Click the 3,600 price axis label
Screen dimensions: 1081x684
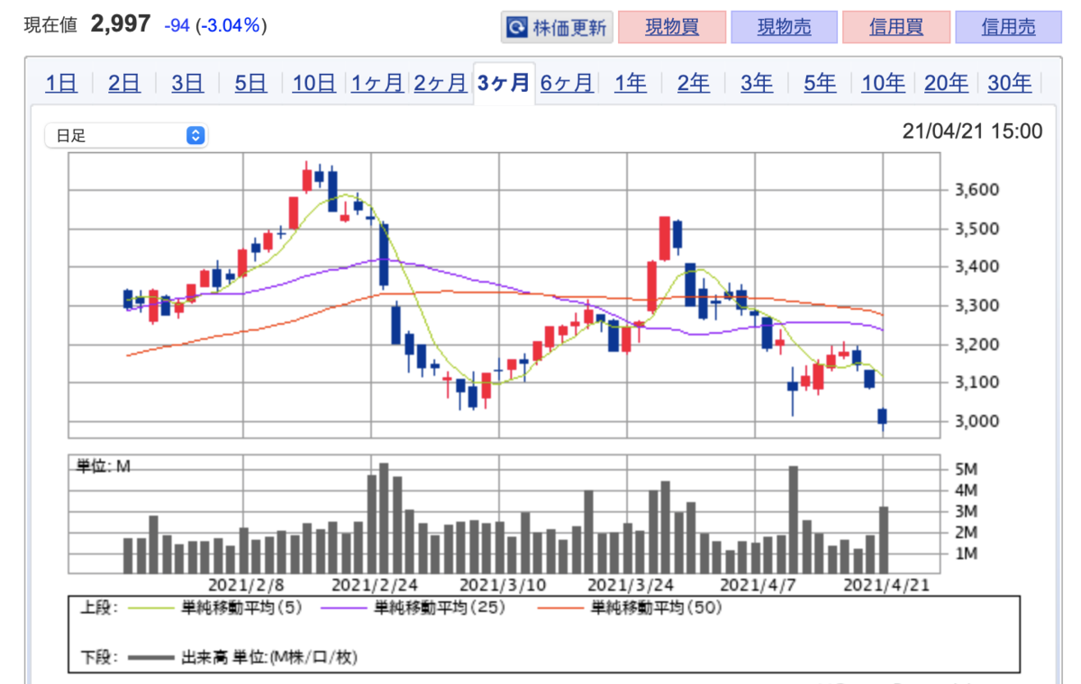point(977,190)
